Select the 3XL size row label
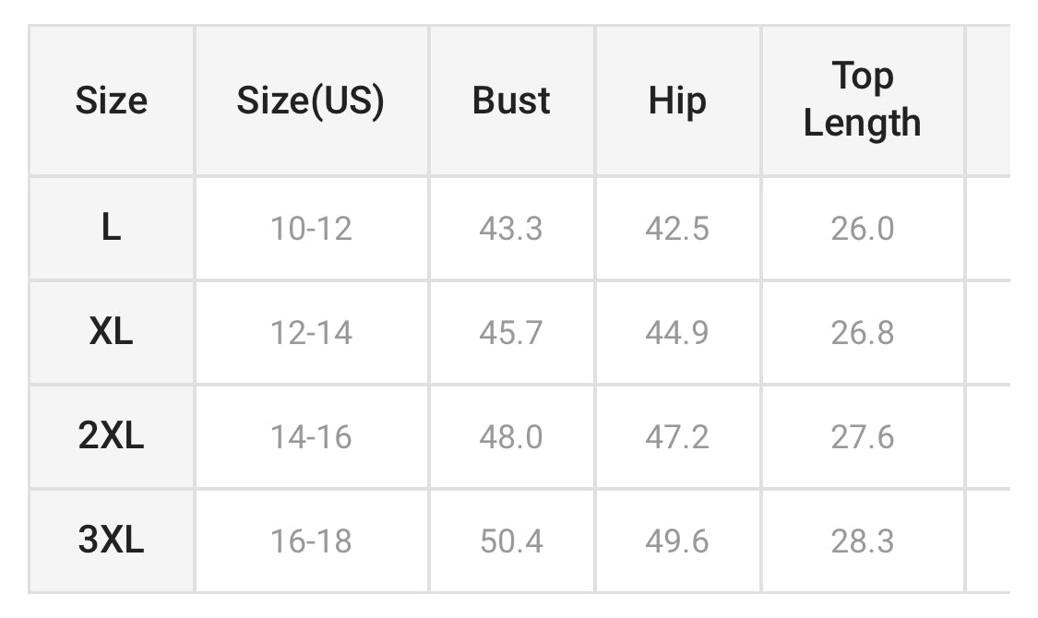1038x618 pixels. (111, 541)
